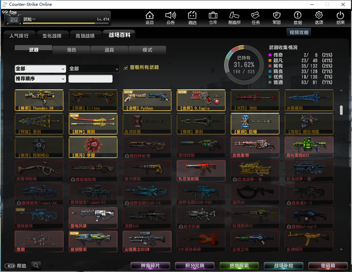This screenshot has height=272, width=352.
Task: Click the 密码箱 button
Action: tap(328, 266)
